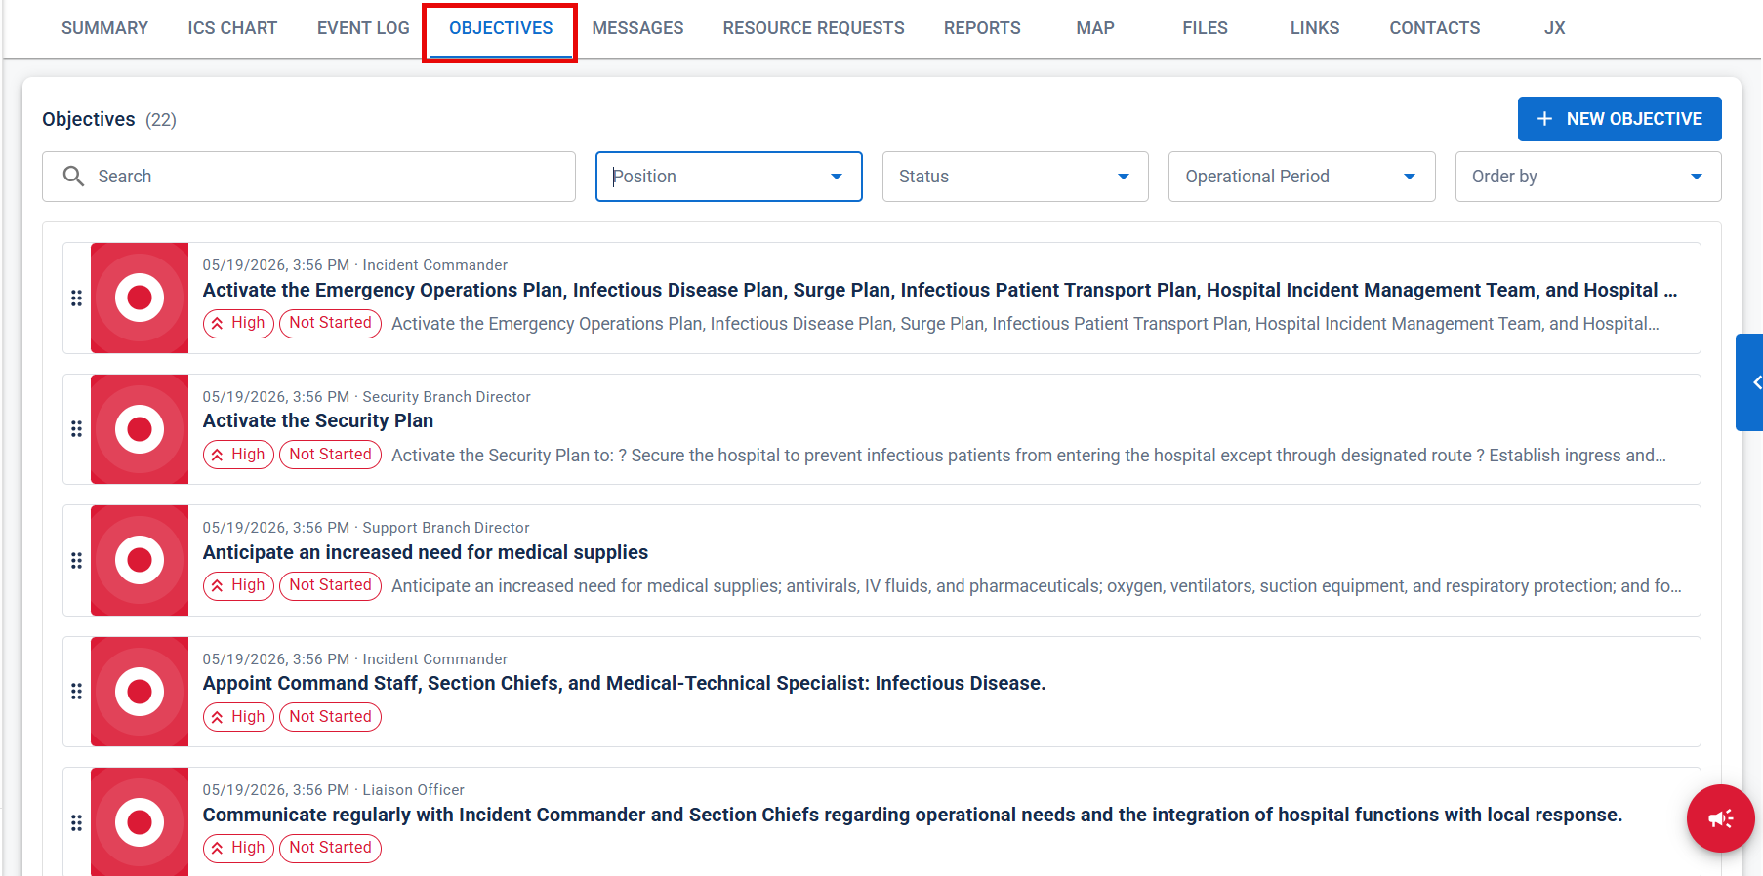Image resolution: width=1763 pixels, height=876 pixels.
Task: Go to the LINKS tab
Action: 1315,28
